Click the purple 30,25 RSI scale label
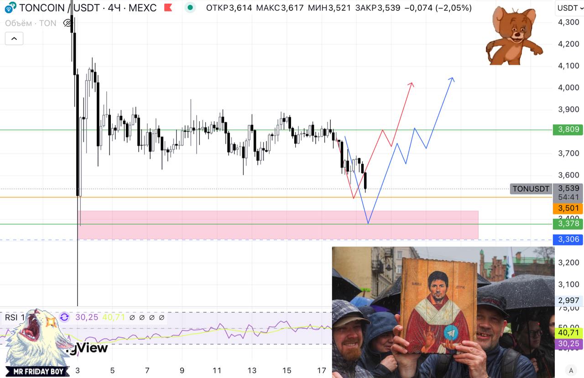584x378 pixels. tap(568, 344)
